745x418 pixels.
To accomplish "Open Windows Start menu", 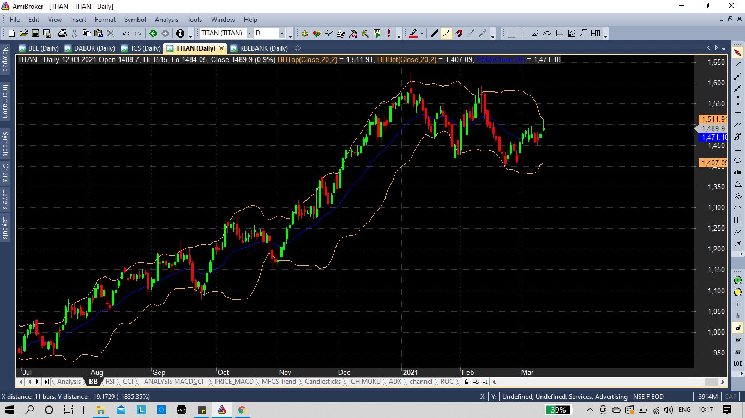I will click(x=10, y=410).
